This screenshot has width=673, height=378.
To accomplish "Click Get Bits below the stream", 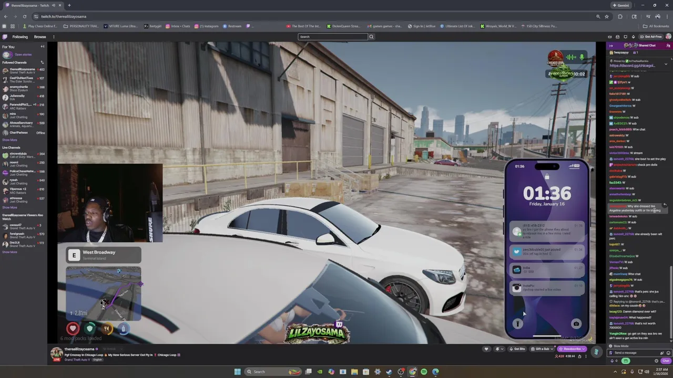I will click(517, 349).
